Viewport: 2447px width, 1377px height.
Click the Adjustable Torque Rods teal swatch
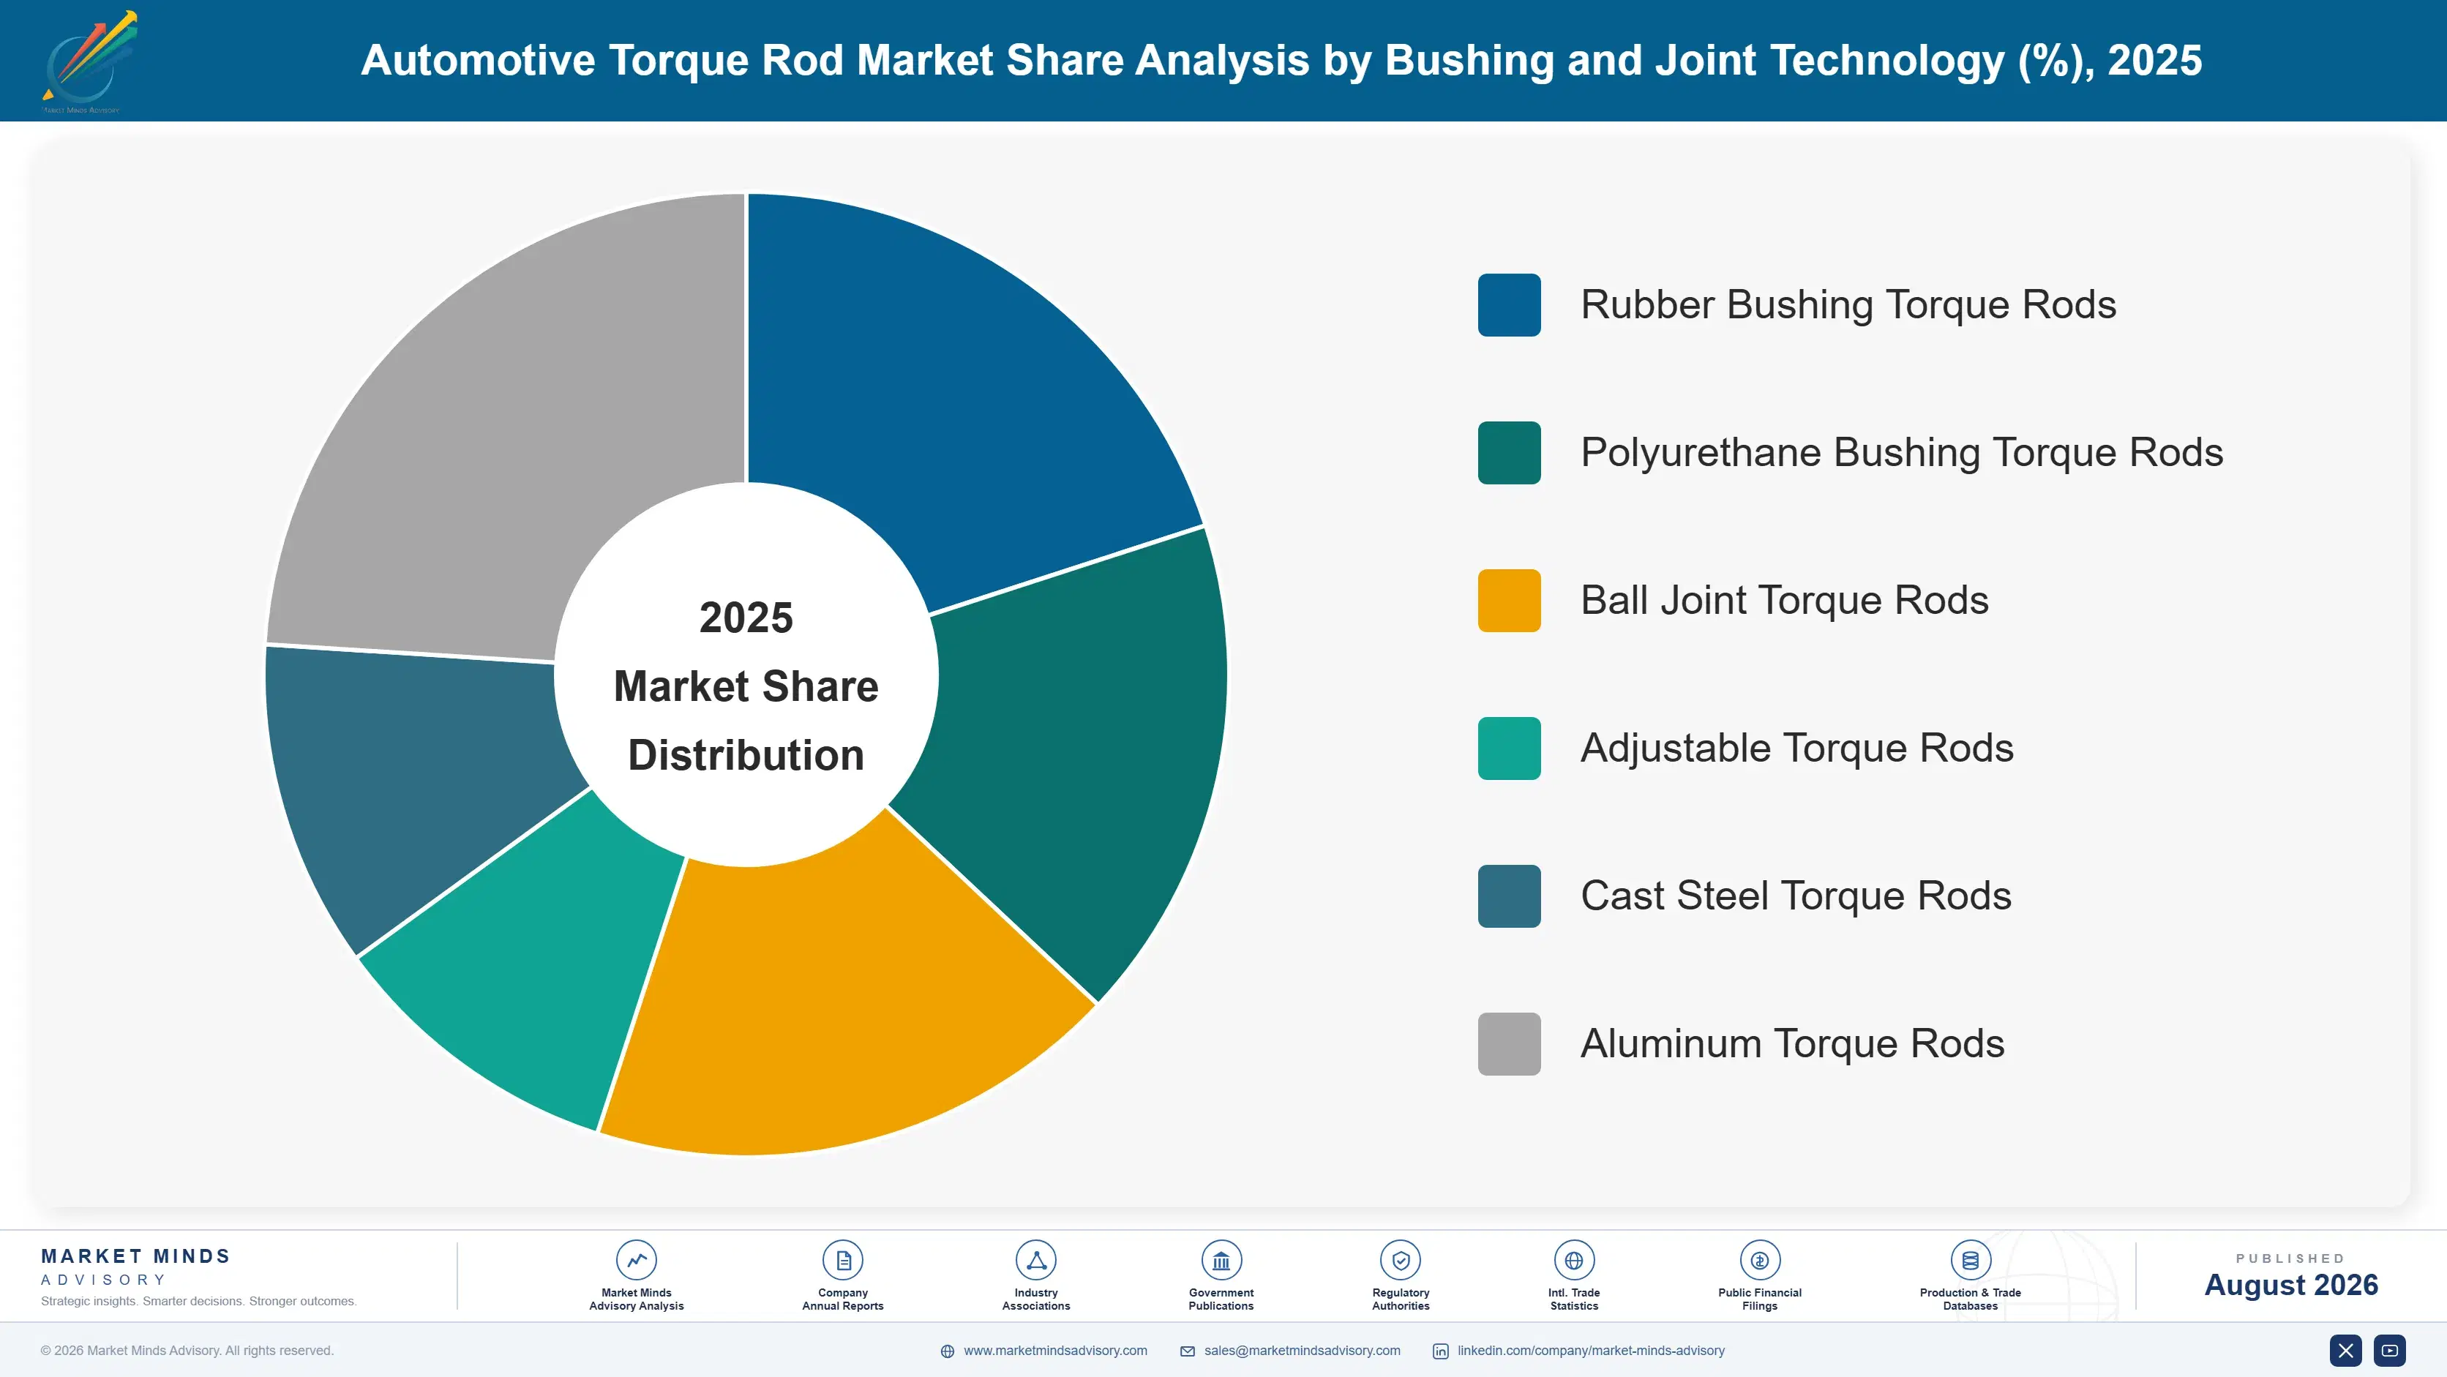pyautogui.click(x=1508, y=747)
